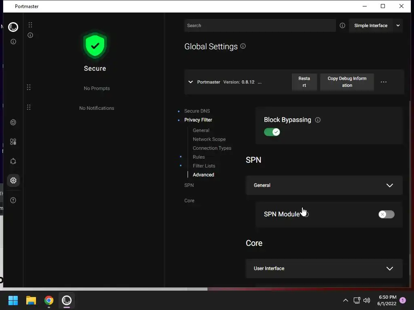
Task: Click the settings Search field
Action: [x=260, y=25]
